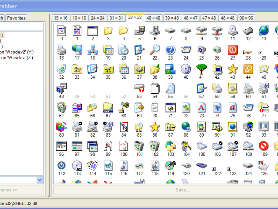Select the printer icon numbered 16
Viewport: 278px width, 209px height.
(62, 50)
